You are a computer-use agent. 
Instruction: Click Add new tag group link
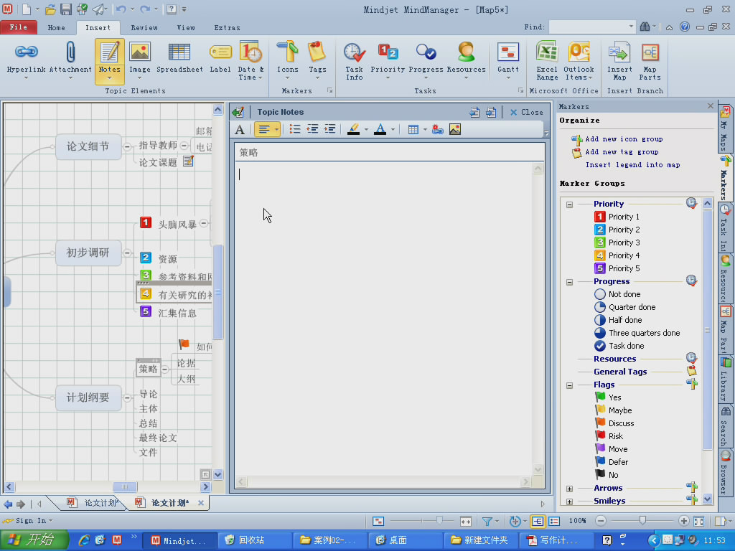[622, 152]
